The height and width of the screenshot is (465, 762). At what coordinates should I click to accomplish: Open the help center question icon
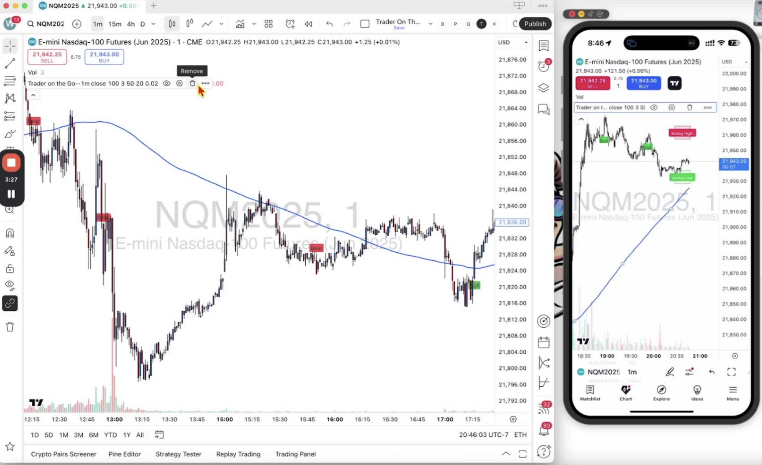coord(544,451)
